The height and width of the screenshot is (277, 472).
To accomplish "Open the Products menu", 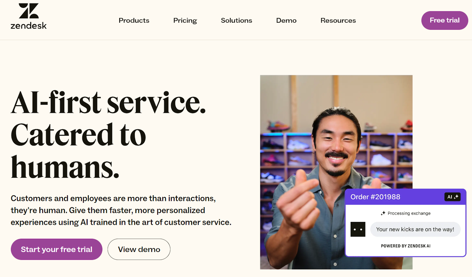I will pos(134,21).
